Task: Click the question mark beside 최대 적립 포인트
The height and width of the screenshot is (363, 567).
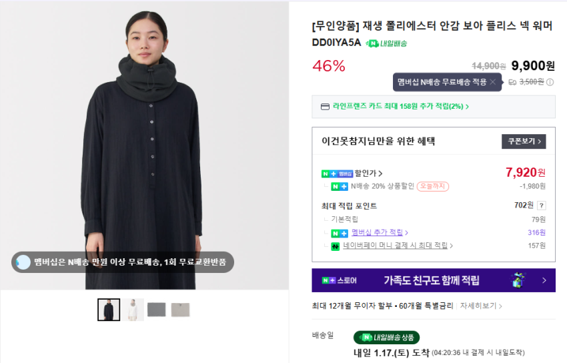Action: [x=542, y=206]
